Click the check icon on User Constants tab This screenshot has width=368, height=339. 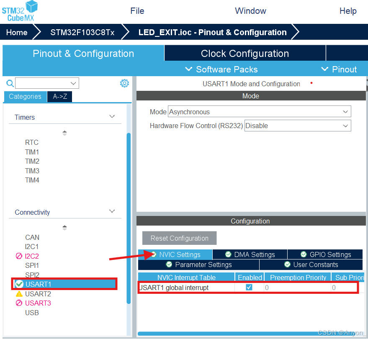tap(287, 265)
